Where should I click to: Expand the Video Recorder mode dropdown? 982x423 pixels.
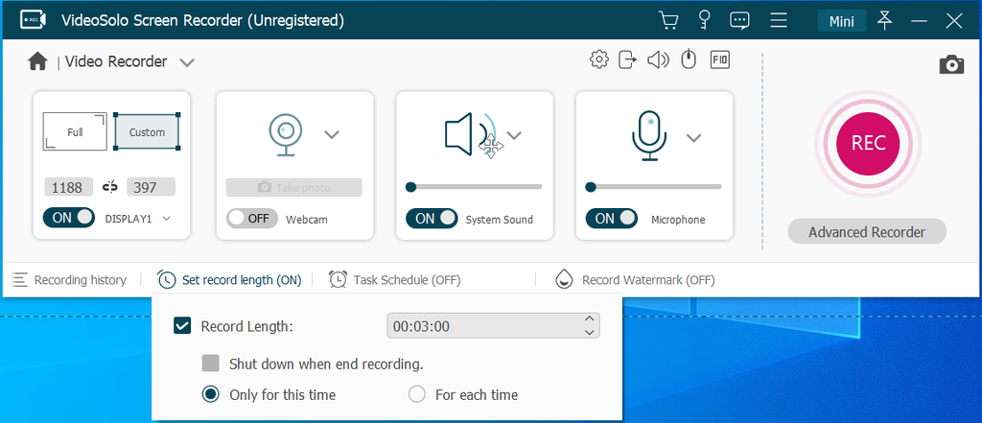[187, 62]
